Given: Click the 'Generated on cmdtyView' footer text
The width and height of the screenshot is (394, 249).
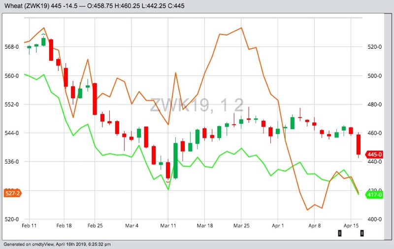Looking at the screenshot, I should click(57, 244).
